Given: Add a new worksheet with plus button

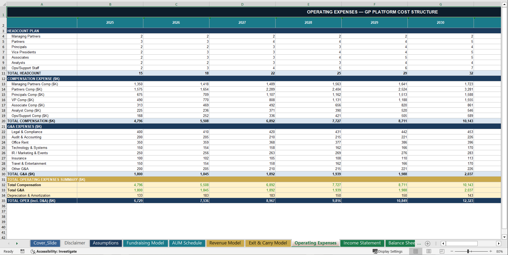Looking at the screenshot, I should tap(427, 243).
